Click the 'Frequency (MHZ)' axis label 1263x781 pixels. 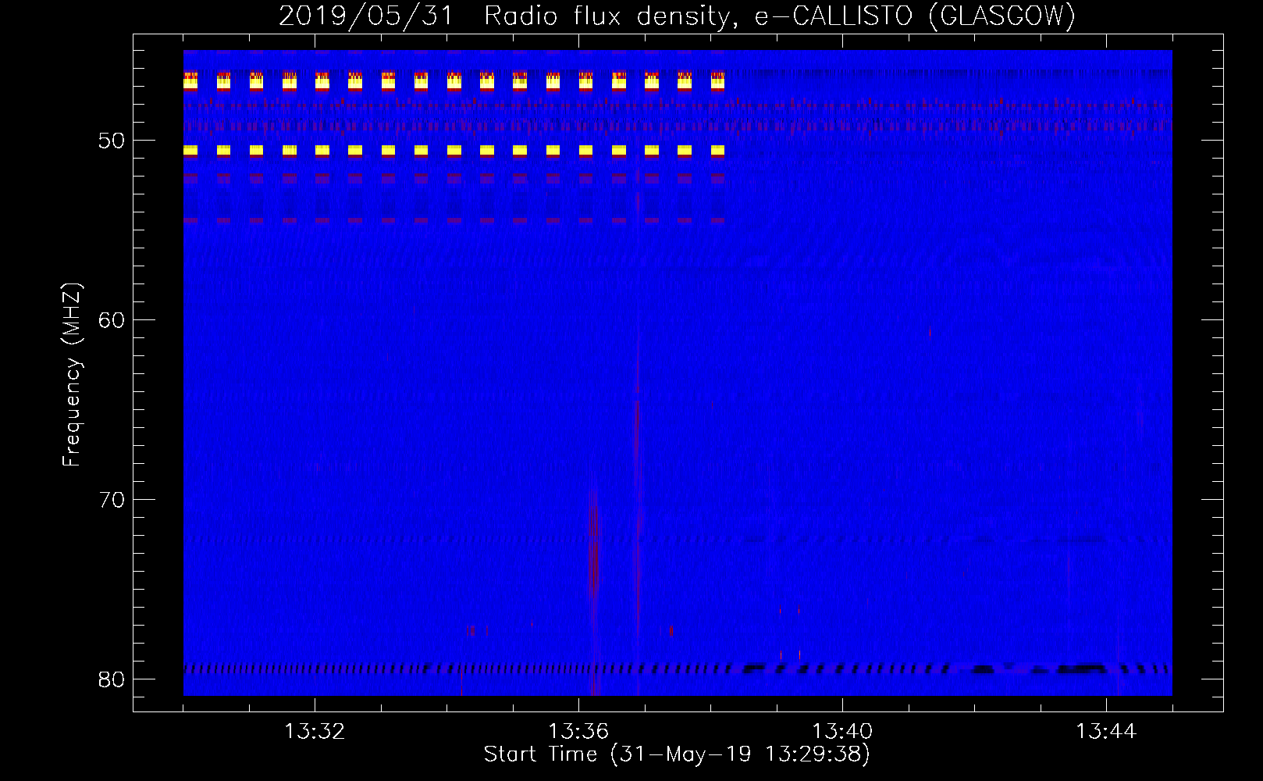pos(72,375)
